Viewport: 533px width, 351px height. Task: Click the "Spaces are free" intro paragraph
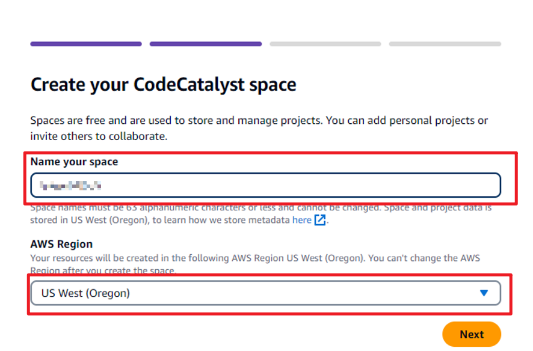tap(259, 121)
